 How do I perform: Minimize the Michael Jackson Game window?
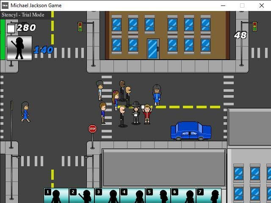pos(223,5)
